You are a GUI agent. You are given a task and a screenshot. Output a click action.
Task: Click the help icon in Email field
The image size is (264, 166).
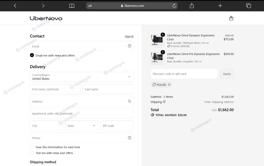coord(130,46)
